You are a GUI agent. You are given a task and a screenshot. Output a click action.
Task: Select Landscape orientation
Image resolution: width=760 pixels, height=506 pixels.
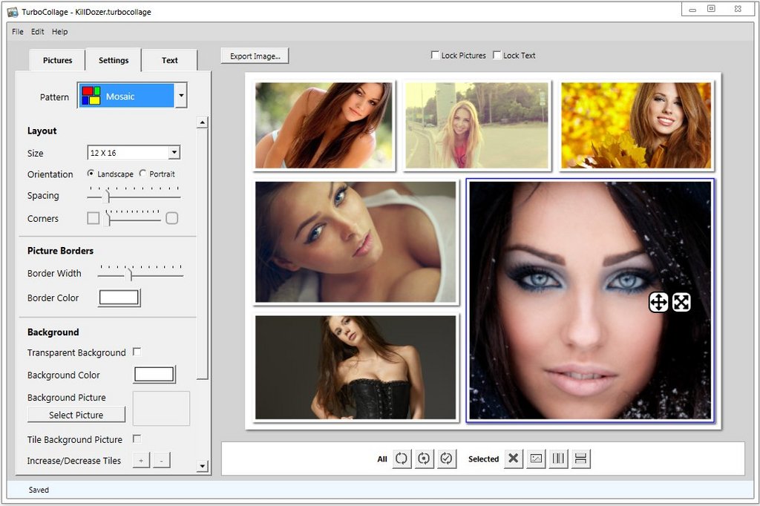click(91, 174)
